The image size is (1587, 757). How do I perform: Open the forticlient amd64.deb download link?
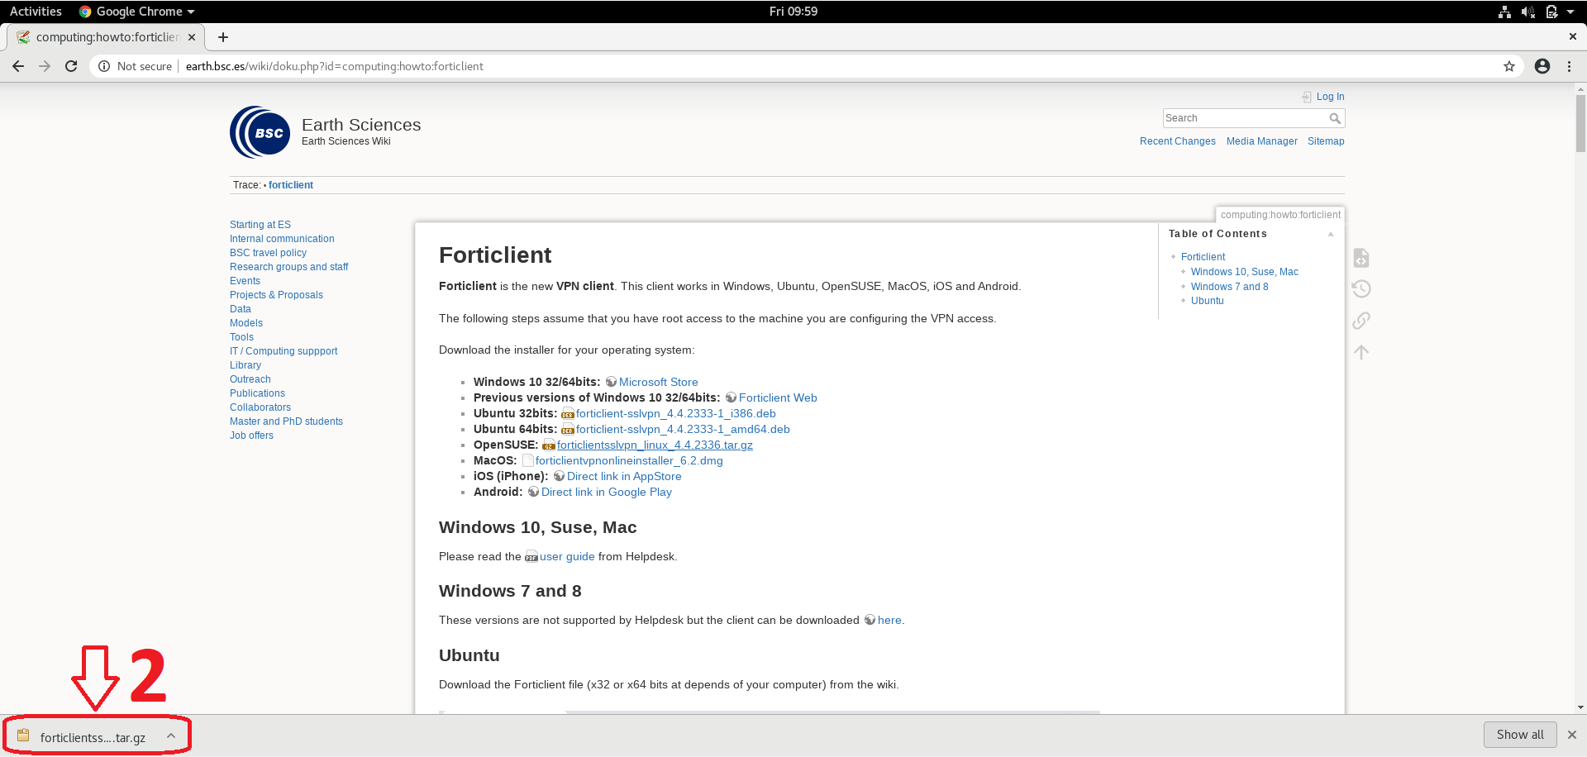pyautogui.click(x=682, y=429)
